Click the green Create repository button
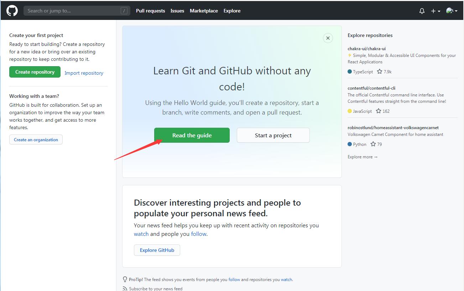464x291 pixels. coord(35,72)
